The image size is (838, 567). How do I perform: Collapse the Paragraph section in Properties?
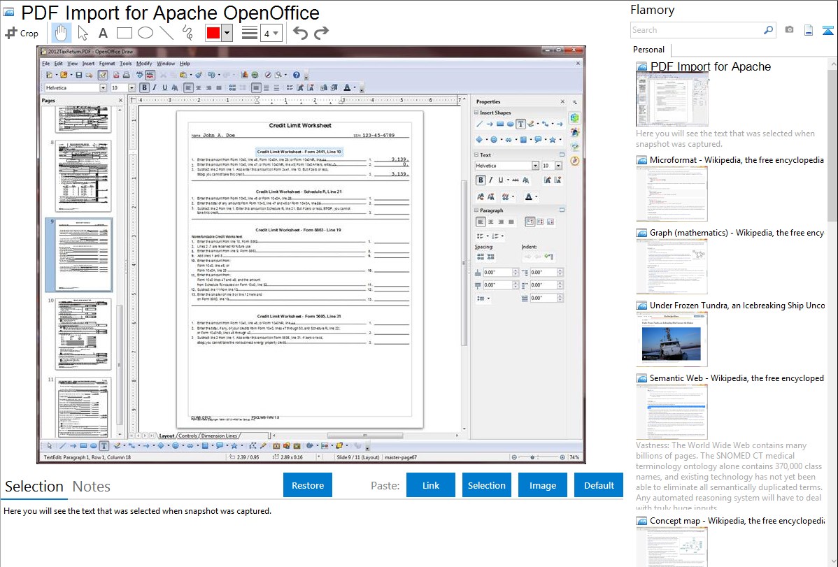click(476, 210)
